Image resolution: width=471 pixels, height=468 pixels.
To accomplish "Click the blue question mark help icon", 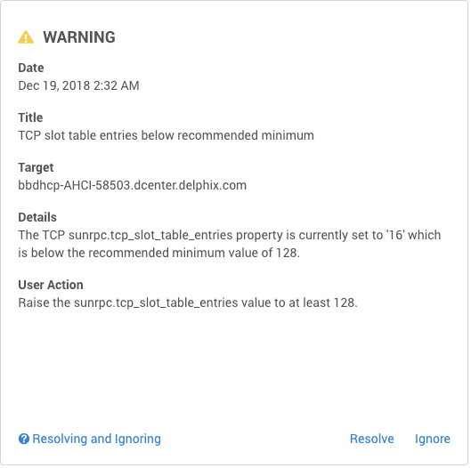I will (24, 439).
